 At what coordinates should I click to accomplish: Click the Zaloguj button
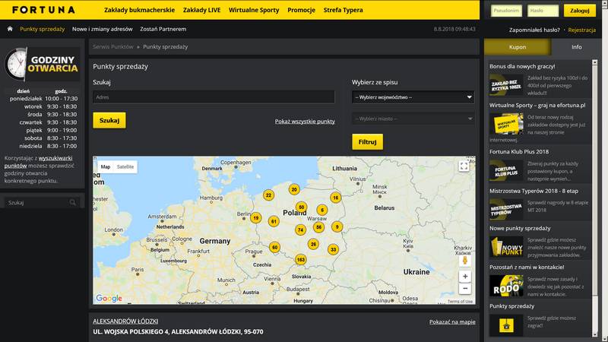580,11
